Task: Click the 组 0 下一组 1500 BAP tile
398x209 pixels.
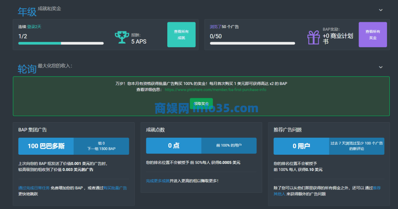Action: click(x=101, y=146)
